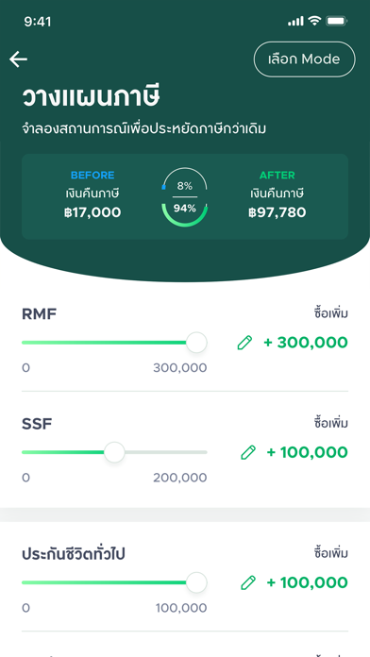Screen dimensions: 370x657
Task: Tap the BEFORE tax refund ฿17,000 panel
Action: point(92,194)
